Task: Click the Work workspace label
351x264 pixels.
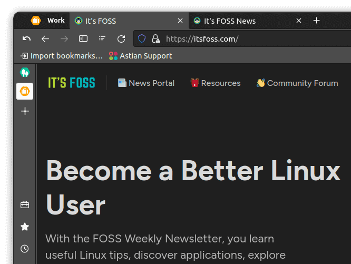Action: 56,21
